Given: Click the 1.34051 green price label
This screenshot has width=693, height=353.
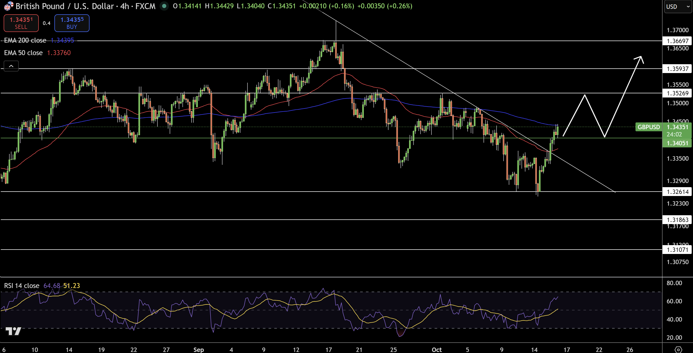Looking at the screenshot, I should pos(677,143).
